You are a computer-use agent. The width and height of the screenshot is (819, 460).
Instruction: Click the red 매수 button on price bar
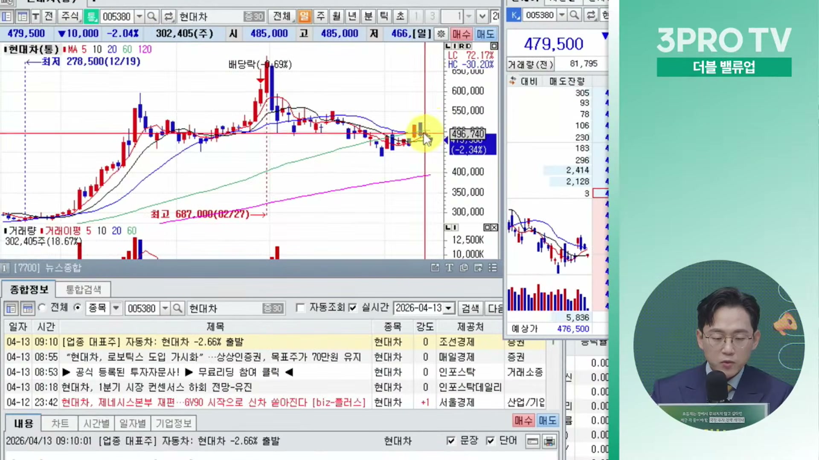click(x=461, y=34)
